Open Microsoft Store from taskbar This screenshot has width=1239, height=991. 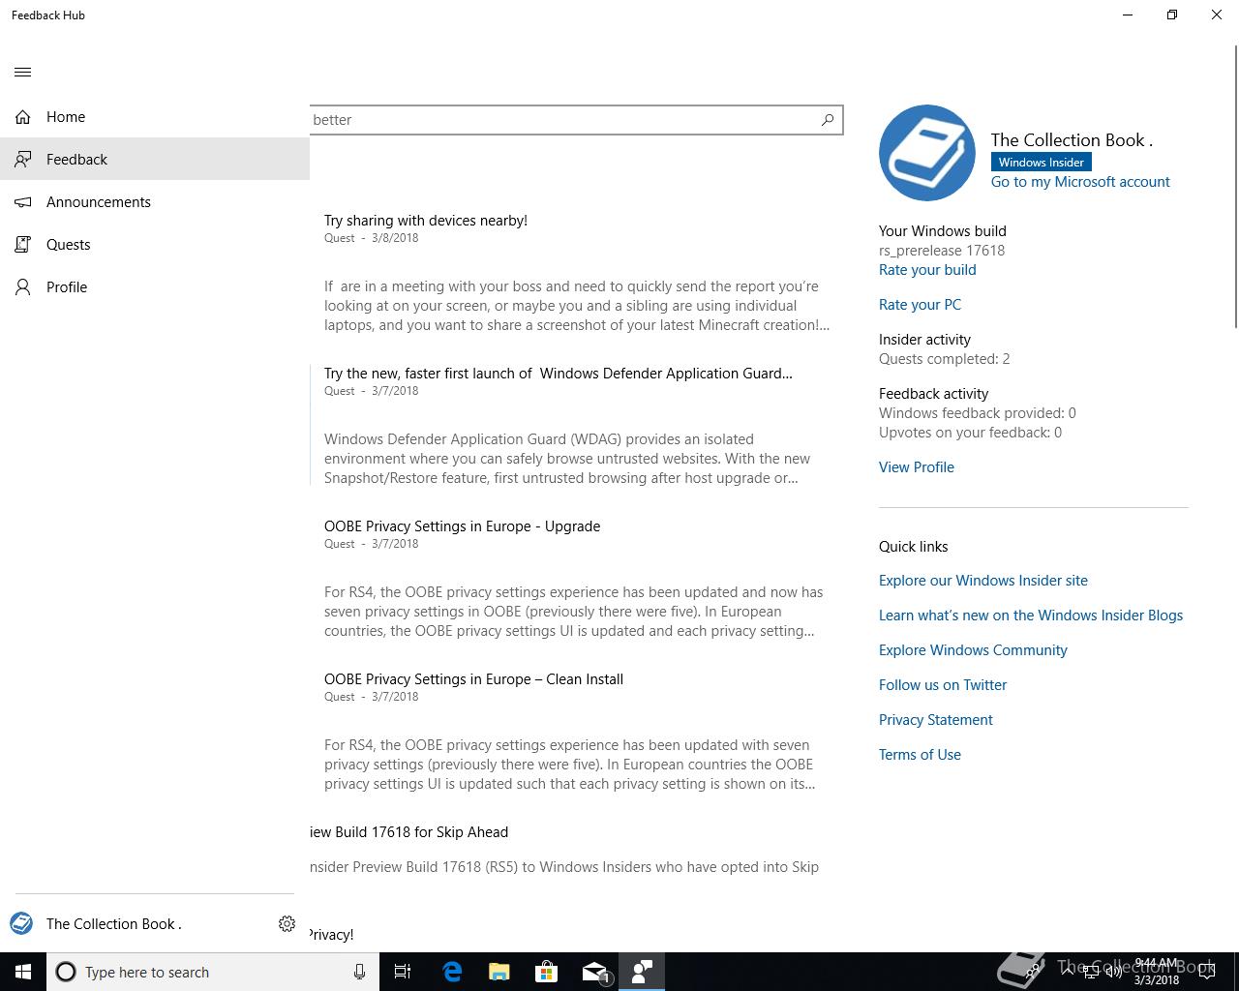(547, 972)
